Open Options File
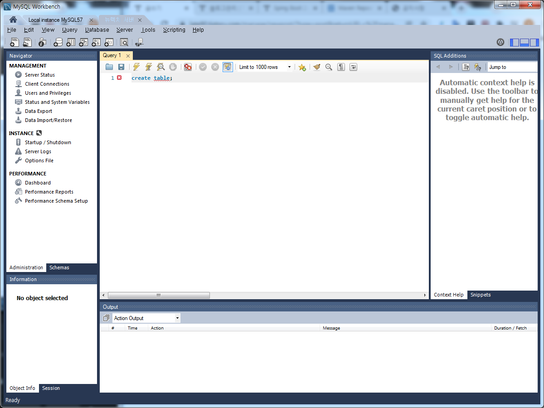 (39, 160)
